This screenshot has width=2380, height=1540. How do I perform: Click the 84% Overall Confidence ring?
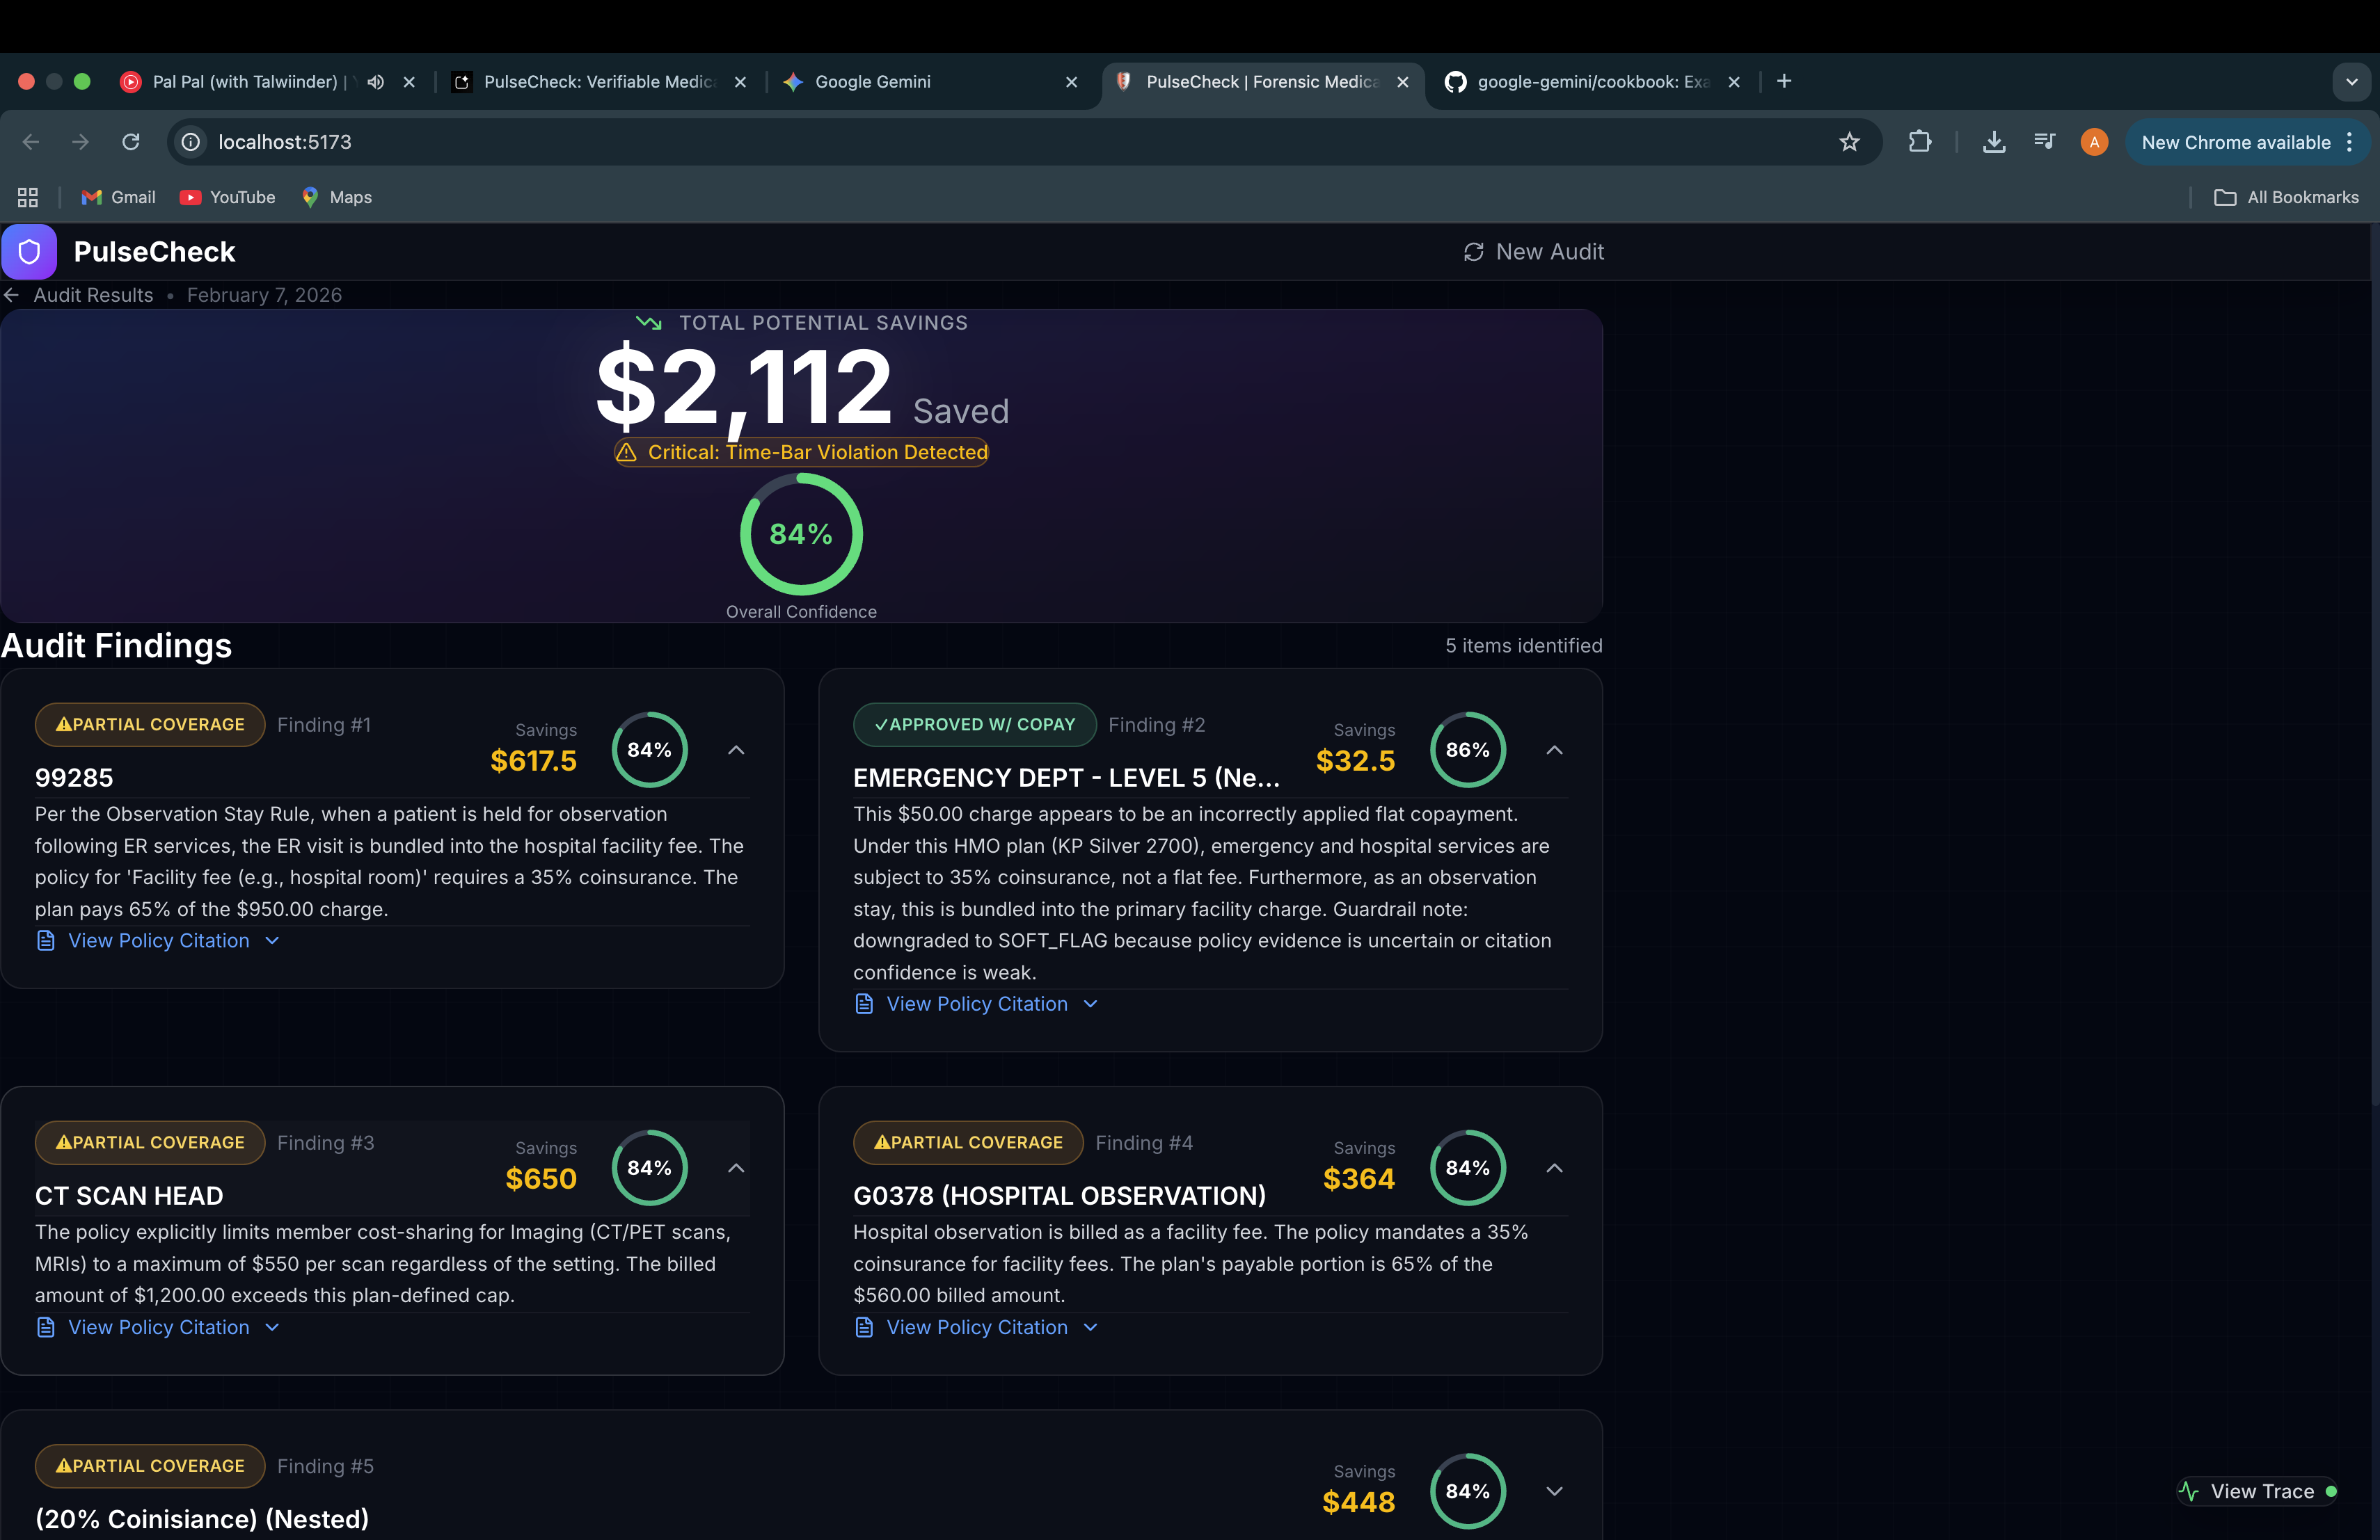pos(801,534)
